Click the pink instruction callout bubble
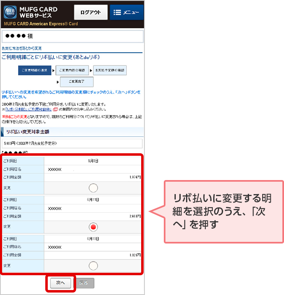This screenshot has width=284, height=295. point(223,211)
